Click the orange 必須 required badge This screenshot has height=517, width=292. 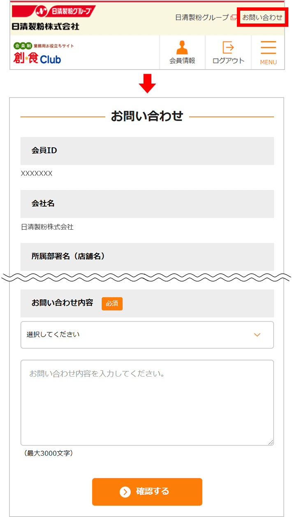point(112,303)
